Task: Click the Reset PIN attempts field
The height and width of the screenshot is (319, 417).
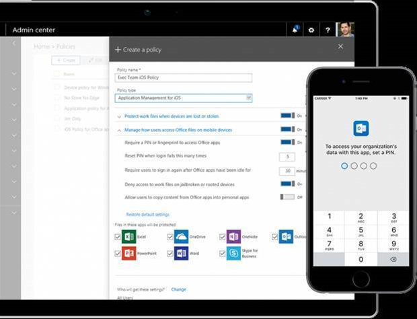Action: pyautogui.click(x=287, y=157)
